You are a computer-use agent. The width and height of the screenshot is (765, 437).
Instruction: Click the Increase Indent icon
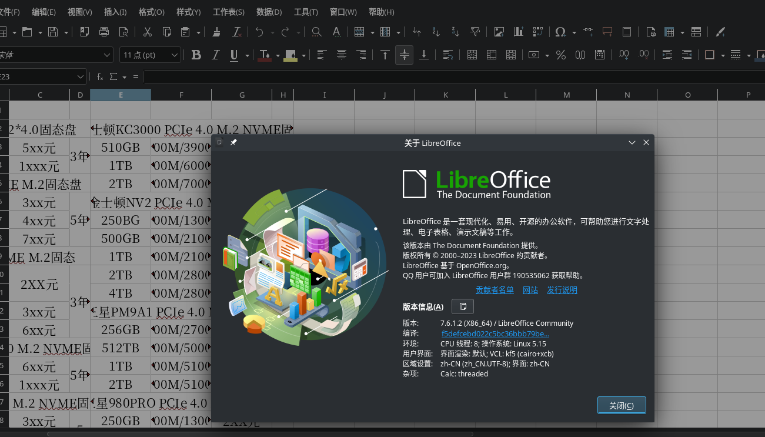(667, 55)
